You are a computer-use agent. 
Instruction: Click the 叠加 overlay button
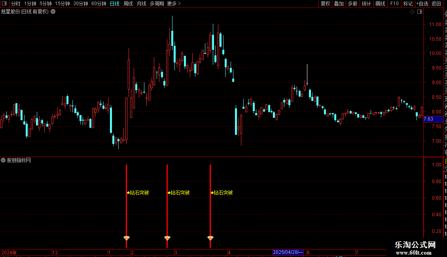[339, 4]
